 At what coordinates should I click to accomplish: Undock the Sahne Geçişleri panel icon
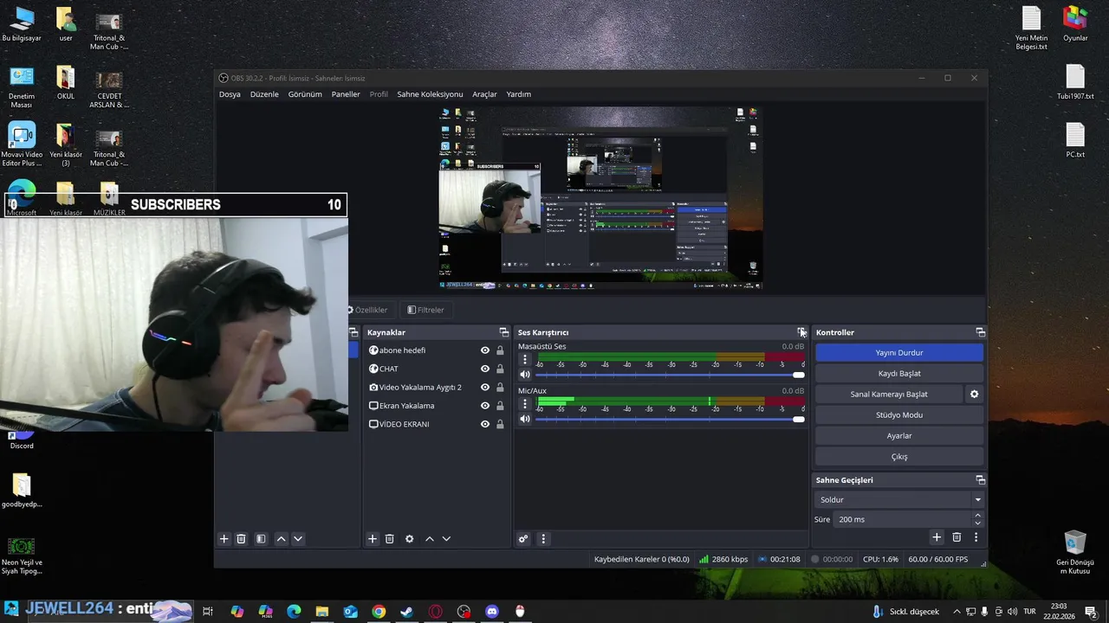[x=981, y=479]
